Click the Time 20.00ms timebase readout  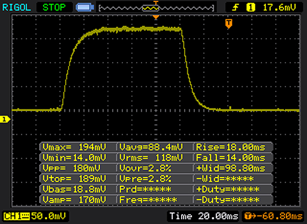click(x=204, y=216)
